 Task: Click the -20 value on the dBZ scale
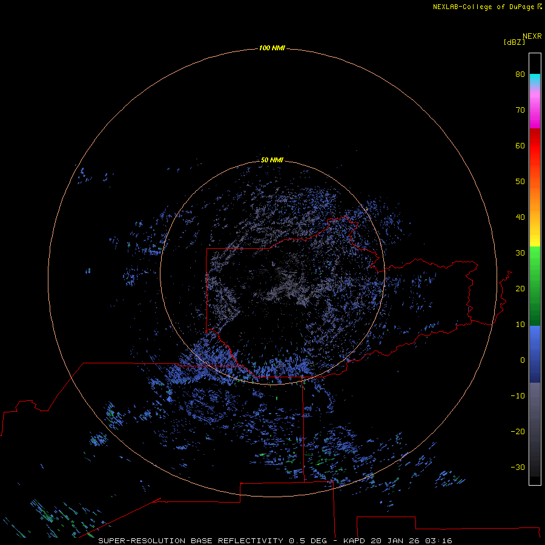pyautogui.click(x=518, y=431)
